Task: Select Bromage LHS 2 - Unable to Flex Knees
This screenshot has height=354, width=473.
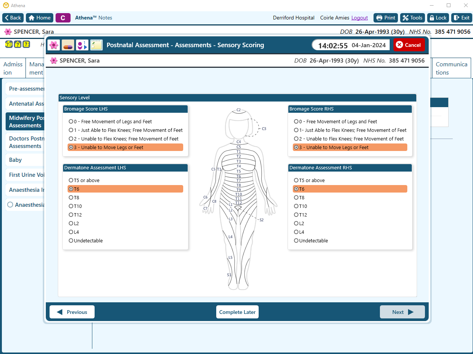Action: [125, 139]
